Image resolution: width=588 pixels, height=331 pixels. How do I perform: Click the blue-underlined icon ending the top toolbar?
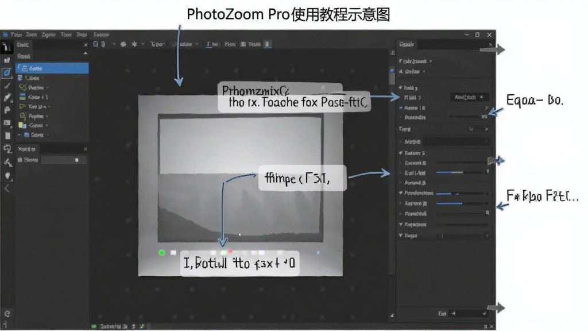point(268,44)
